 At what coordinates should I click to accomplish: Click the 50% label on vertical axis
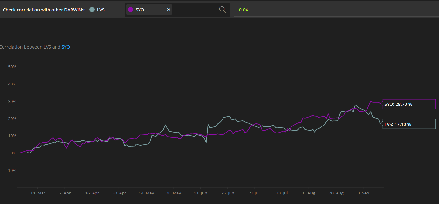tap(12, 67)
